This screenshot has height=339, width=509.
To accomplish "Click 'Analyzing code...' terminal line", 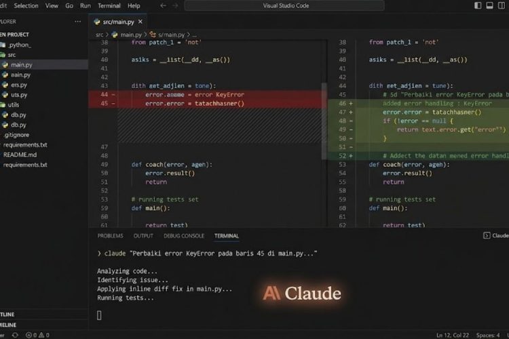I will pyautogui.click(x=127, y=271).
